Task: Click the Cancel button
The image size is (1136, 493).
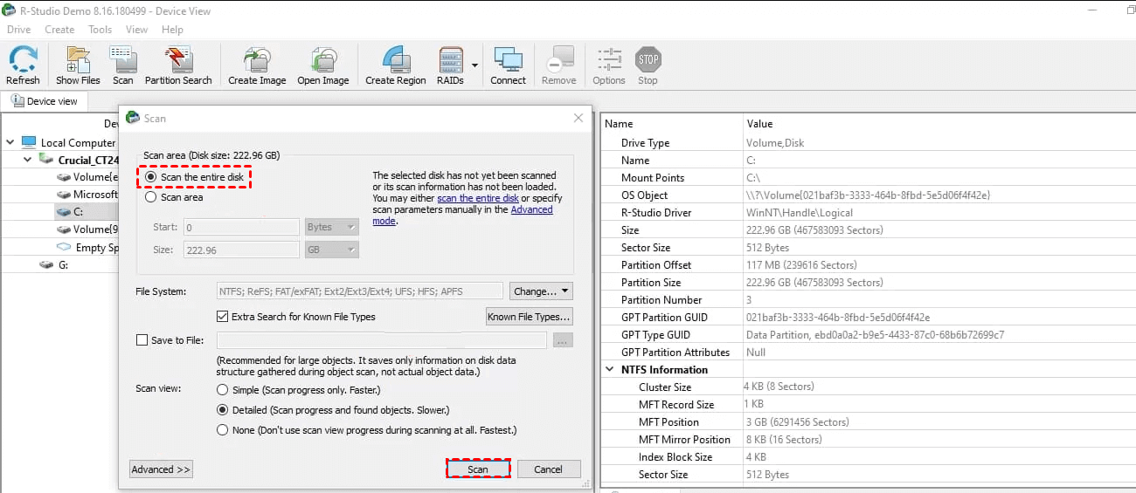Action: pos(549,469)
